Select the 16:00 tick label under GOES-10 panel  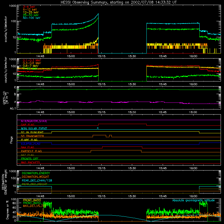193,112
